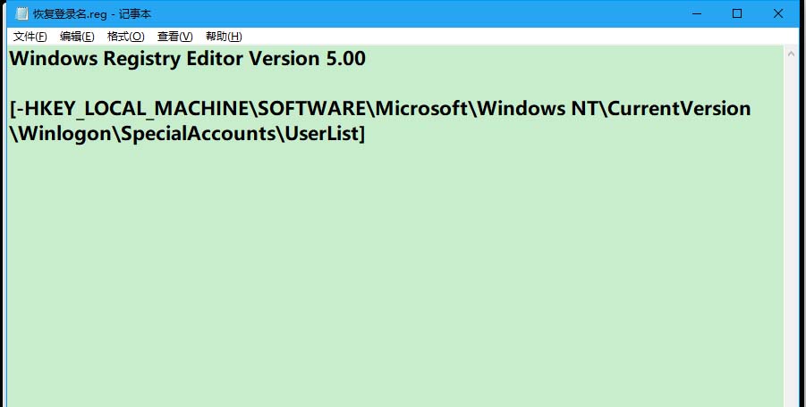Place cursor on the word HKEY_LOCAL_MACHINE
Viewport: 806px width, 407px height.
pyautogui.click(x=134, y=109)
